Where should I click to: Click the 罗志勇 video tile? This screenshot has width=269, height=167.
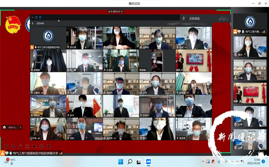[85, 38]
